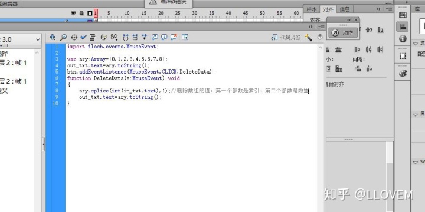Click the Expand all icon

[144, 37]
